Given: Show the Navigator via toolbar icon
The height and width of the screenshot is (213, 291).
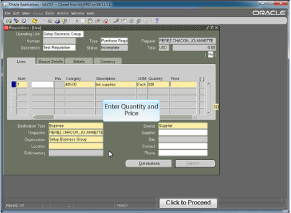Looking at the screenshot, I should [x=24, y=21].
